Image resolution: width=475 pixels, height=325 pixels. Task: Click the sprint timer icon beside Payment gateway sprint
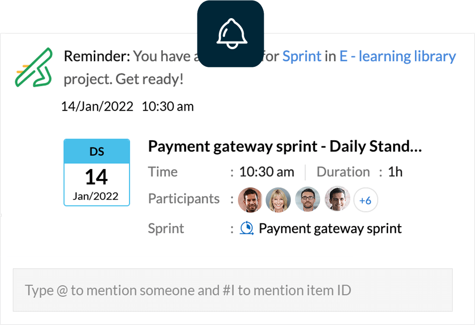247,228
